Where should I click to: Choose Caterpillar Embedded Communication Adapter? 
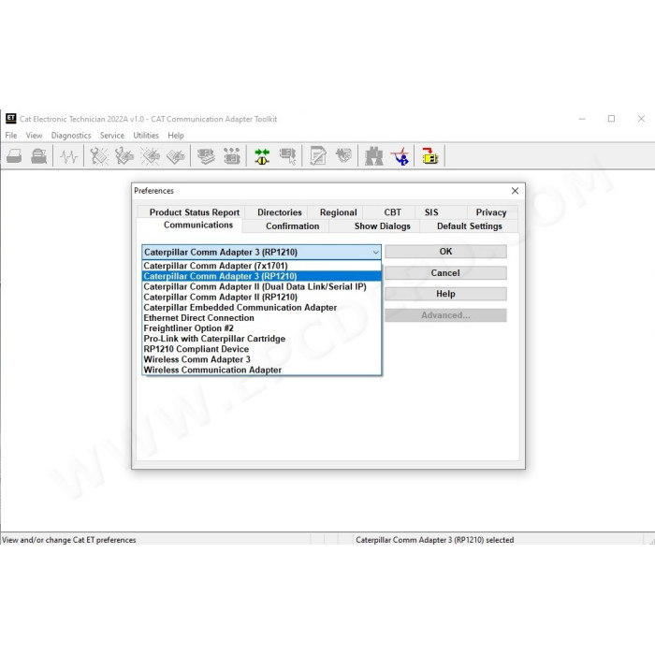tap(261, 308)
